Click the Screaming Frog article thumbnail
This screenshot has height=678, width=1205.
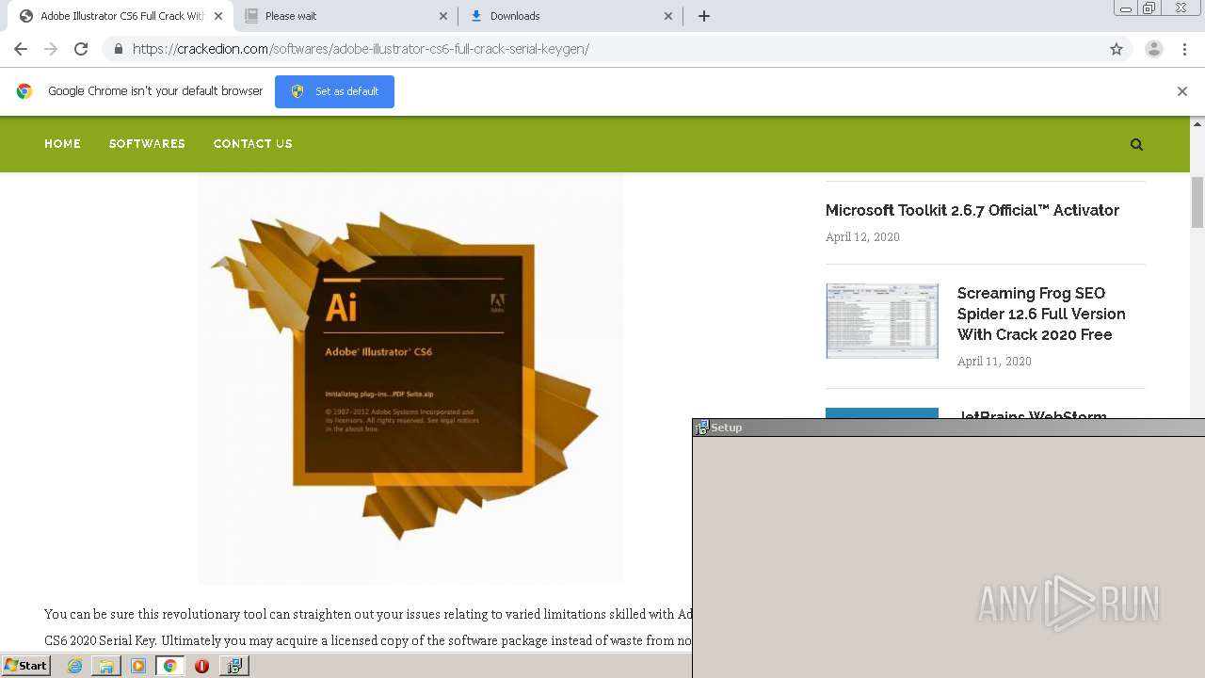point(882,321)
